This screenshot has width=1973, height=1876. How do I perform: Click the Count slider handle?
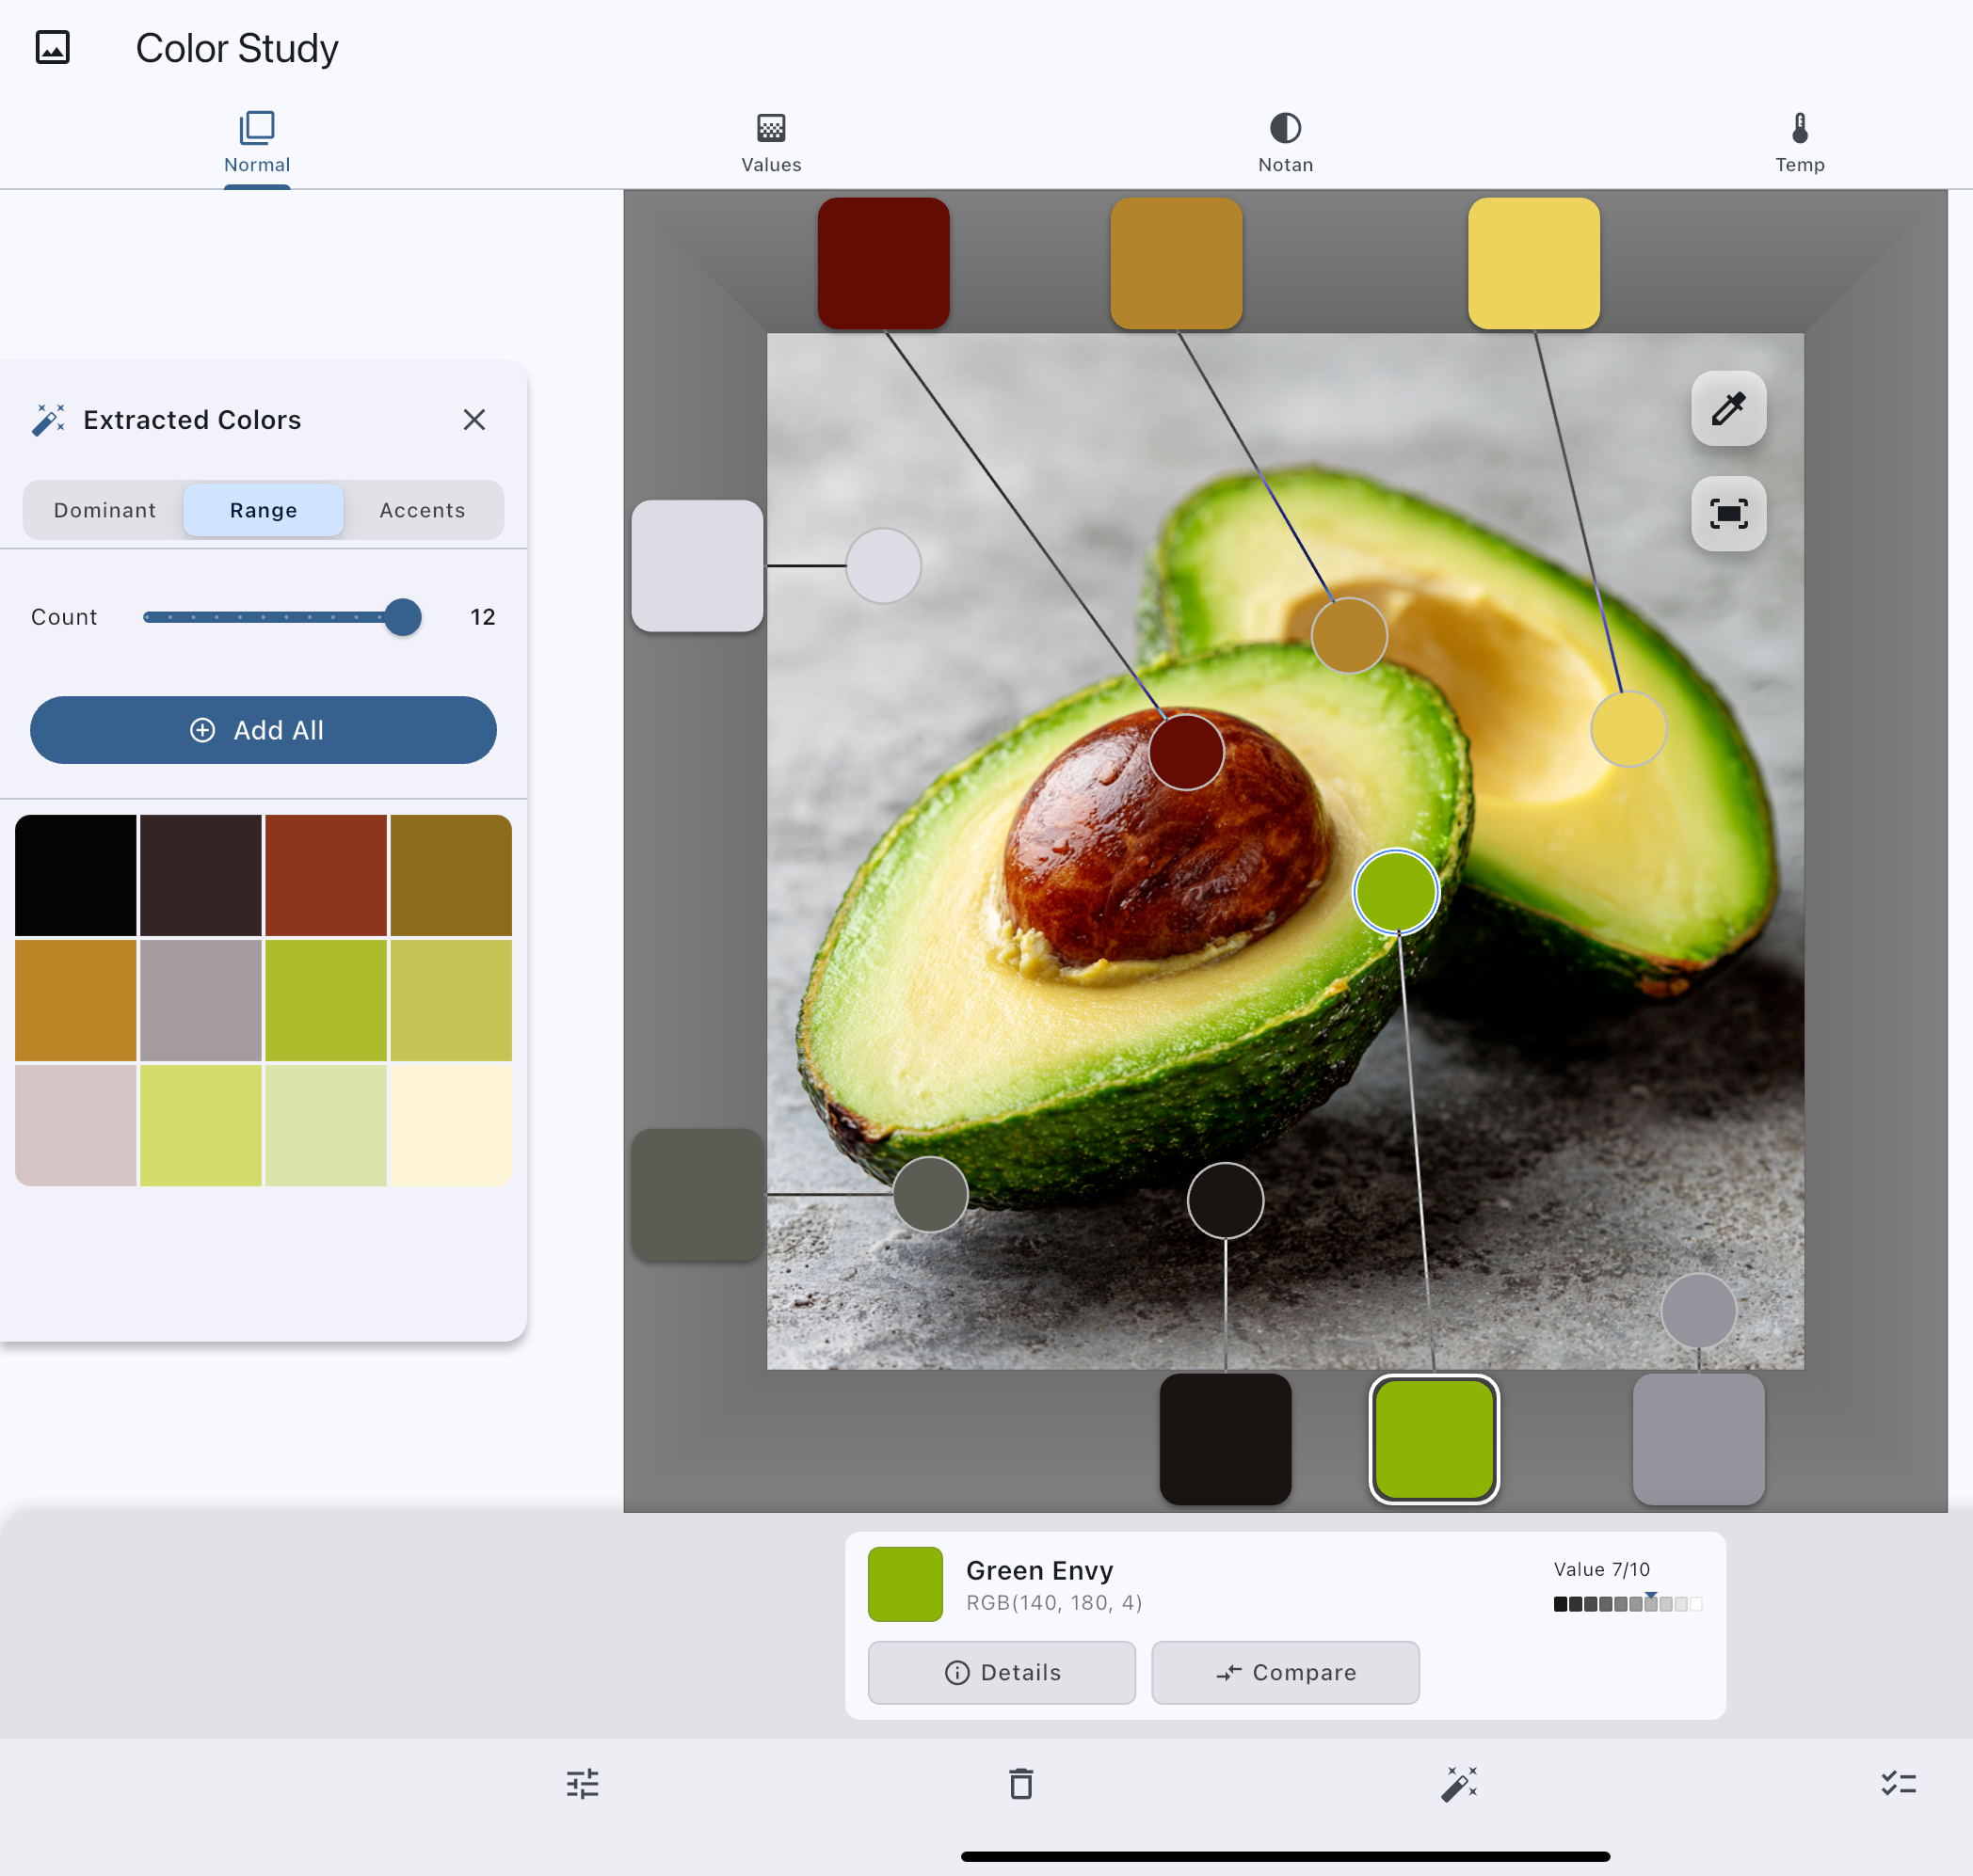click(x=404, y=618)
